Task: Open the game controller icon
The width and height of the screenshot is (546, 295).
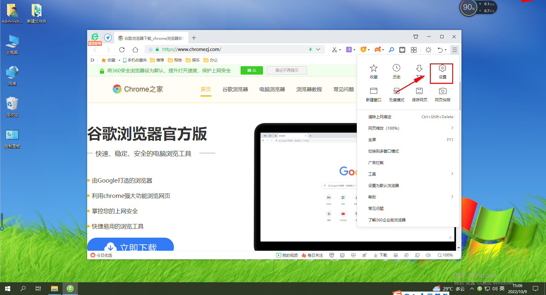Action: [378, 49]
